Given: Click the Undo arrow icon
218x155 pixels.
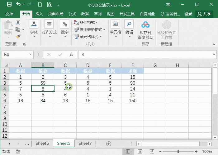Looking at the screenshot, I should pyautogui.click(x=18, y=4).
